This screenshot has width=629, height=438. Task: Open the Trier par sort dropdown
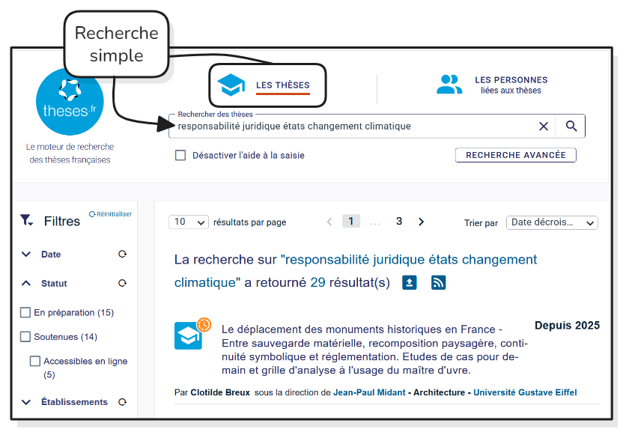(x=552, y=222)
